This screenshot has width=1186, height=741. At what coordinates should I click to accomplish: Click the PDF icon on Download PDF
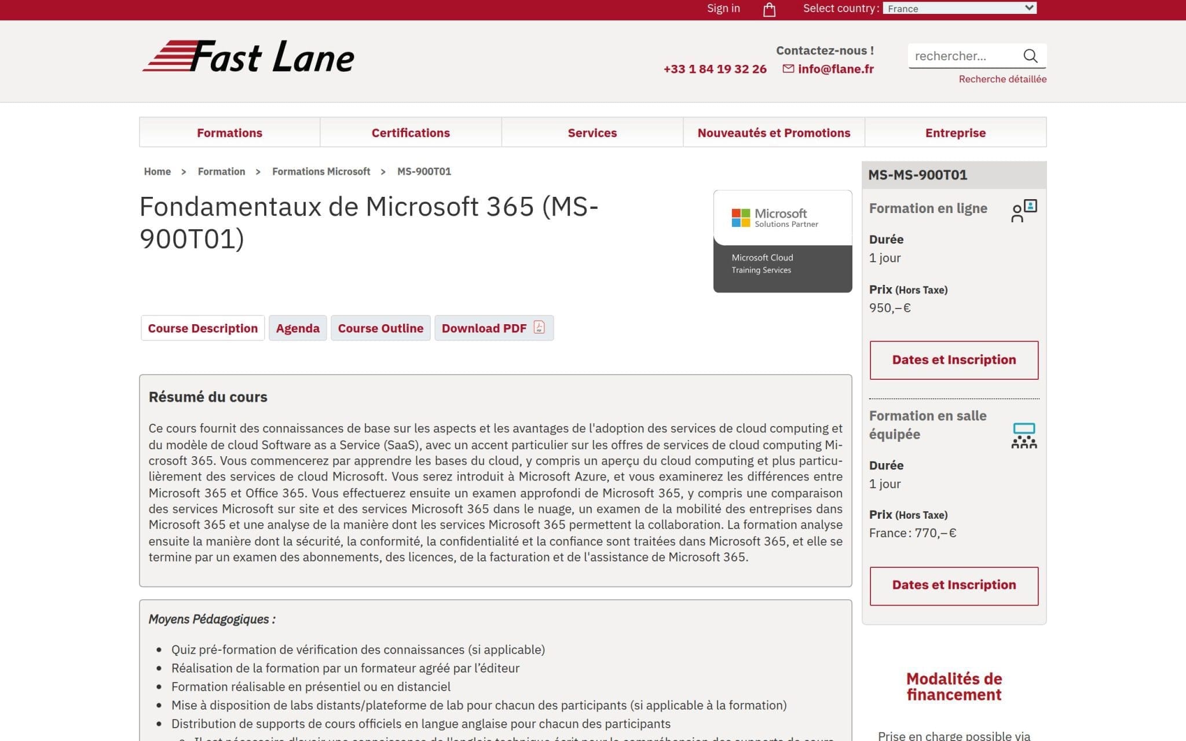pos(539,328)
